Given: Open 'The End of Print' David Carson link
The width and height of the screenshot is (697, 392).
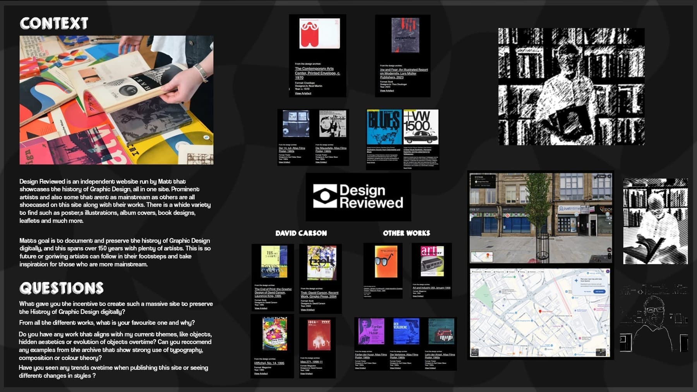Looking at the screenshot, I should (x=273, y=293).
